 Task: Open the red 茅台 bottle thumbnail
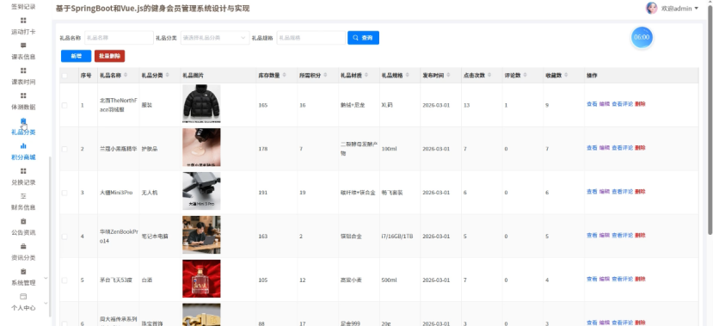click(201, 279)
